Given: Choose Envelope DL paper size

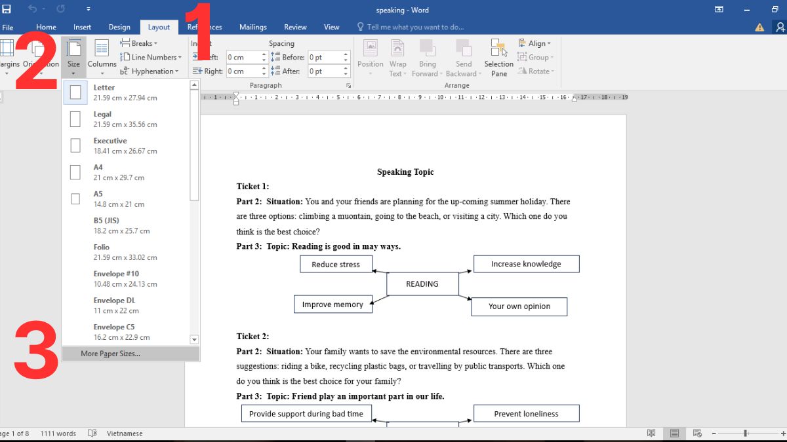Looking at the screenshot, I should point(127,306).
